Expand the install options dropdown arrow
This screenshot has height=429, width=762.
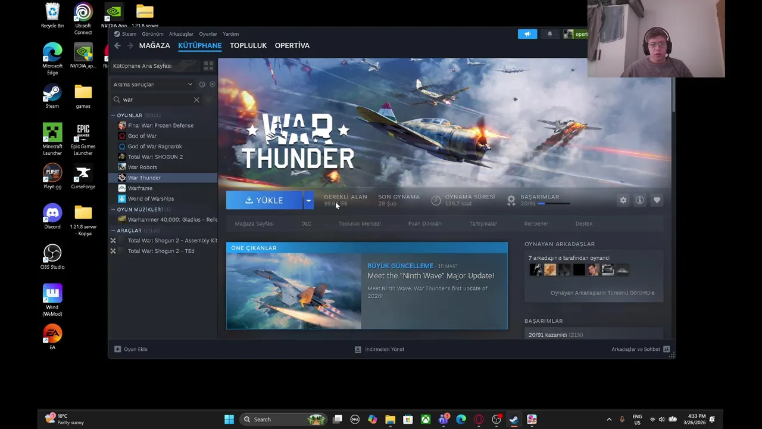[x=308, y=200]
